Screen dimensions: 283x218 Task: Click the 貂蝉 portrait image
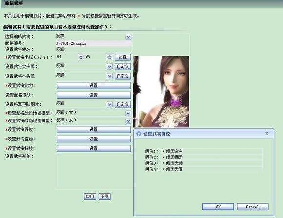pos(161,92)
